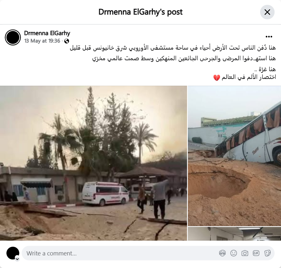Close the Drmenna ElGarhy post dialog

coord(267,12)
